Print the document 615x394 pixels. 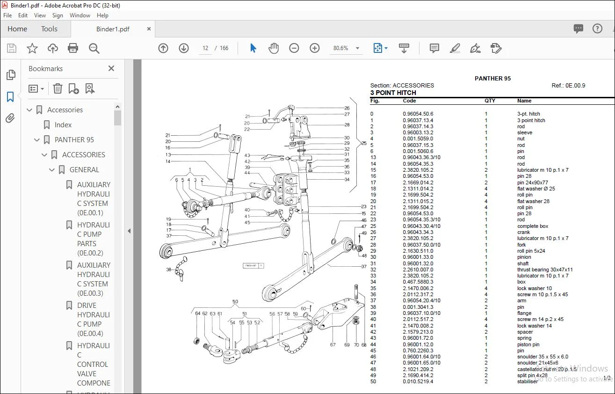click(x=73, y=48)
